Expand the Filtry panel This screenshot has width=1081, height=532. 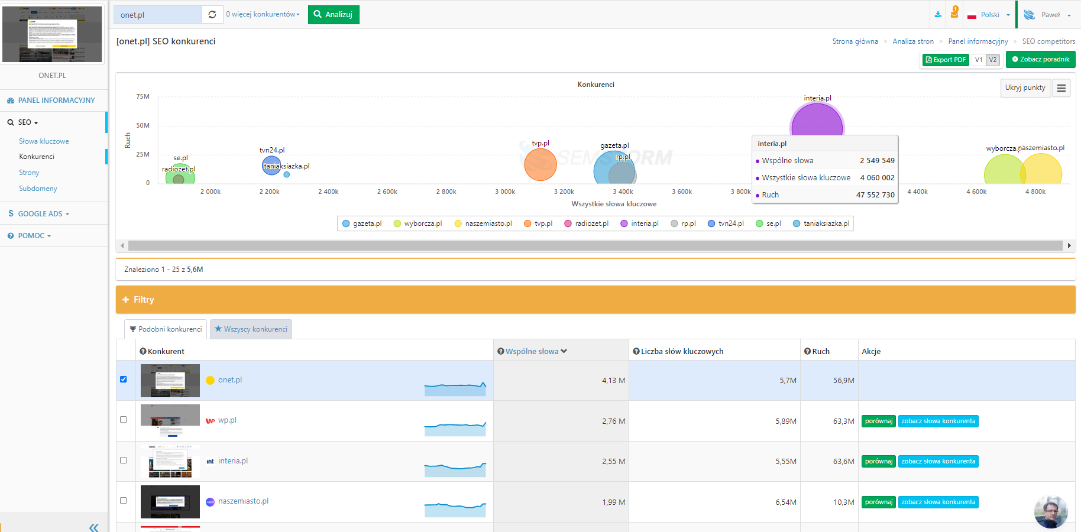[x=595, y=300]
